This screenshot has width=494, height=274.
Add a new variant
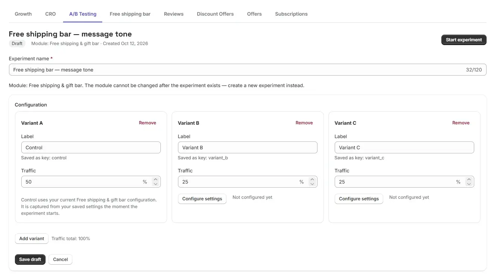pos(32,239)
